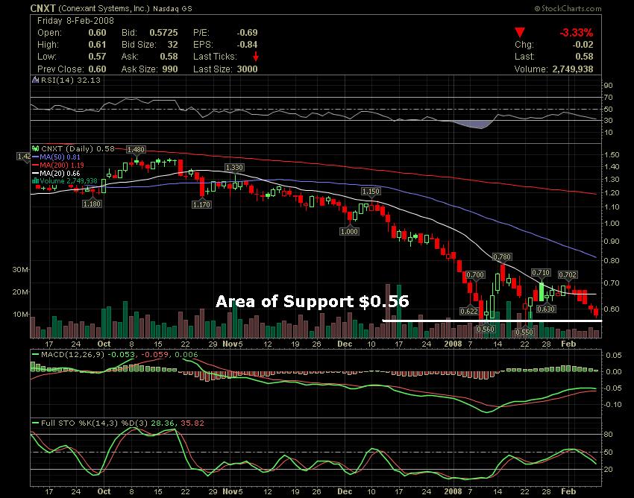Image resolution: width=634 pixels, height=498 pixels.
Task: Click the candlestick icon beside CNXT (Daily)
Action: pos(36,149)
